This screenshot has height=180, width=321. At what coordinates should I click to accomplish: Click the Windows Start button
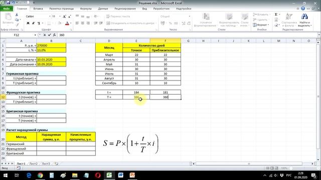coord(6,175)
